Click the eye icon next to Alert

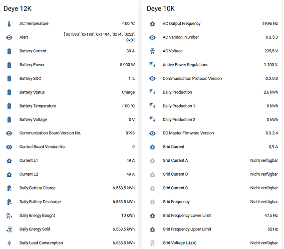click(x=9, y=37)
